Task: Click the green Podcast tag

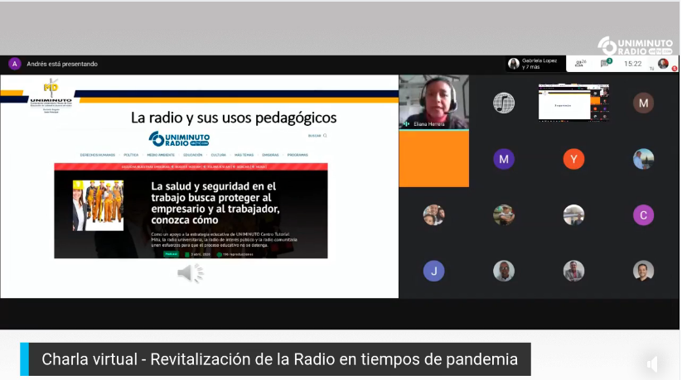Action: (171, 254)
